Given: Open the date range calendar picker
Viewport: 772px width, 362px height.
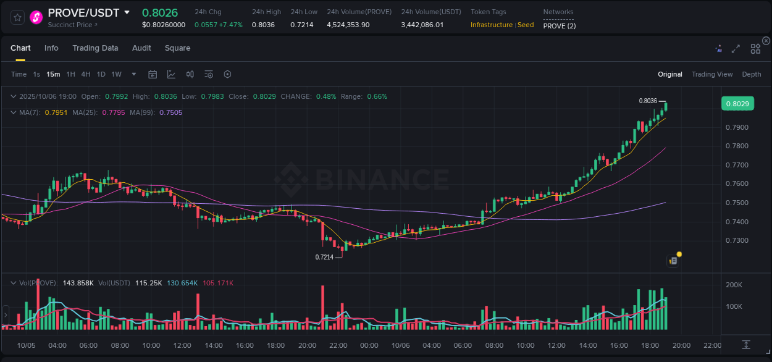Looking at the screenshot, I should (153, 74).
